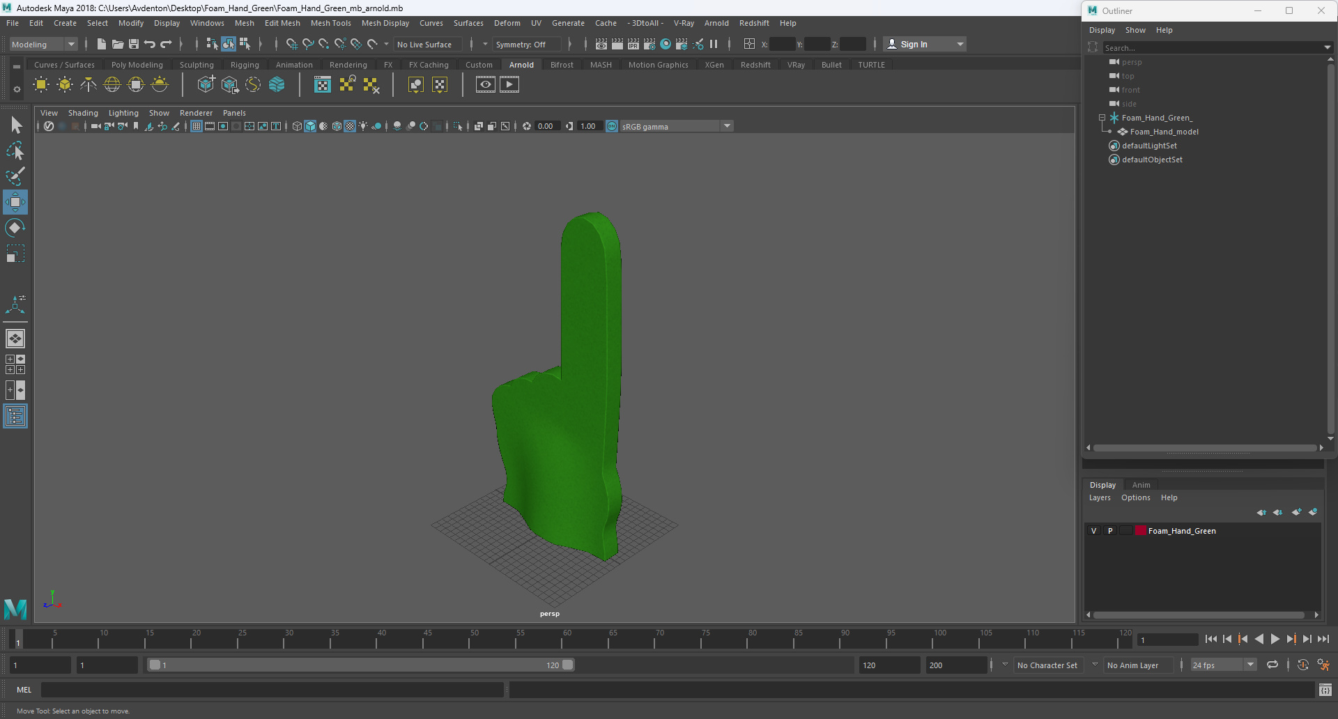Undo the last action icon
Screen dimensions: 1338x719
point(150,44)
